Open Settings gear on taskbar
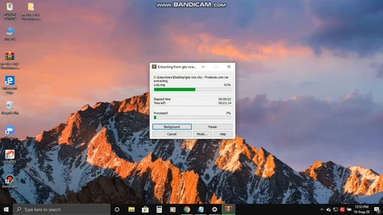Viewport: 383px width, 215px height. [x=215, y=210]
